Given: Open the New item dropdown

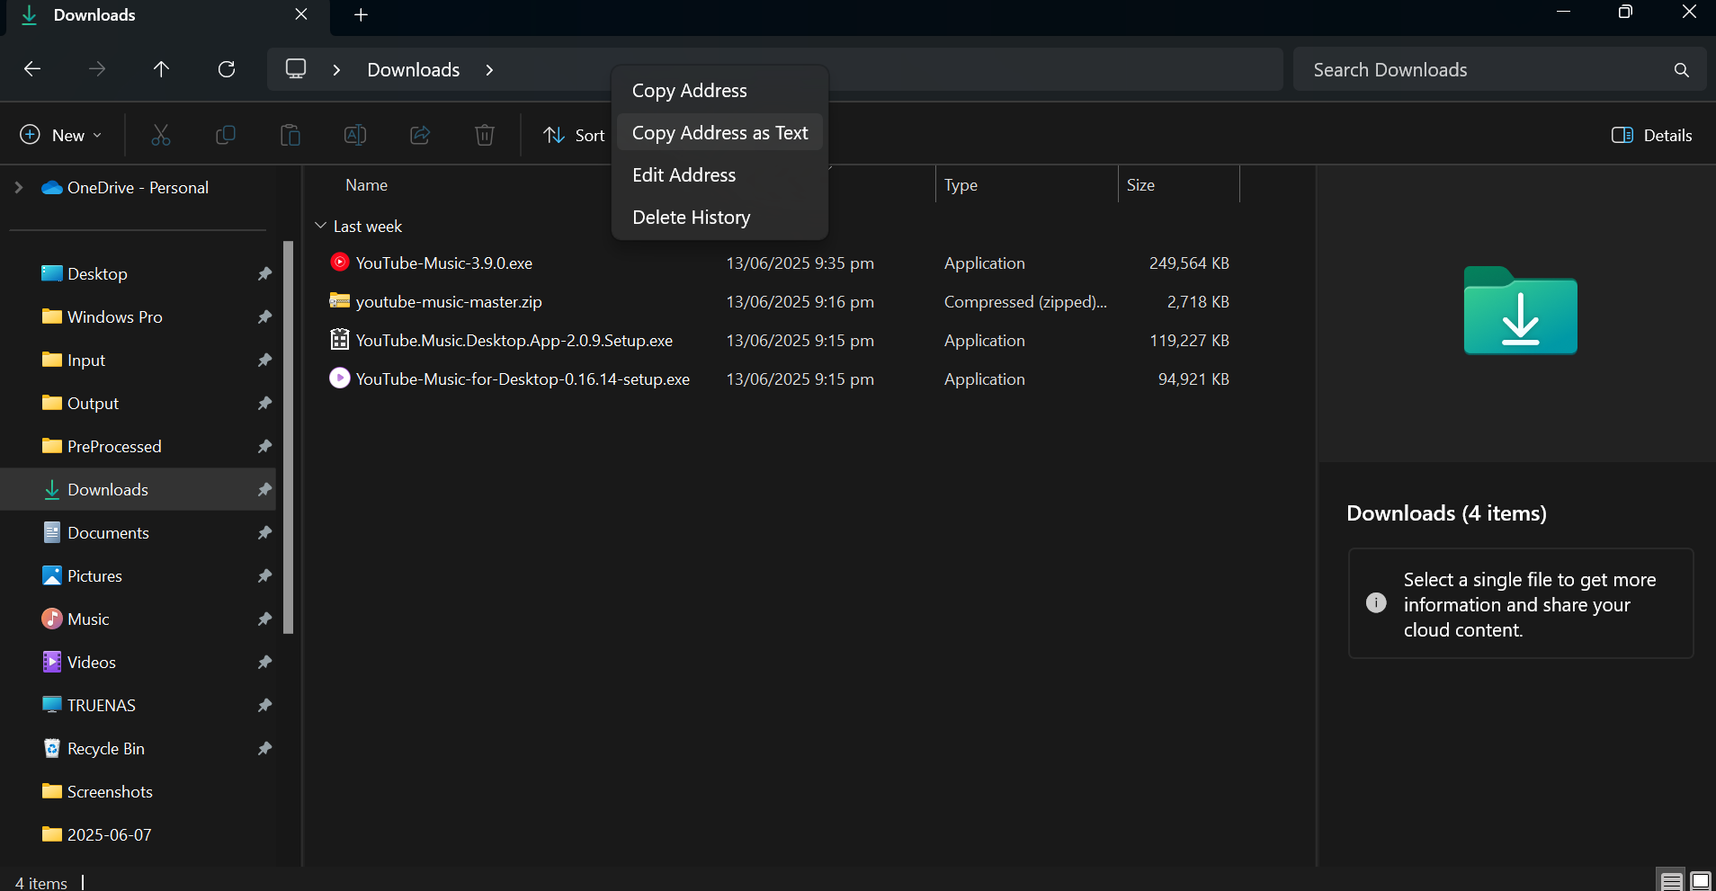Looking at the screenshot, I should (60, 135).
